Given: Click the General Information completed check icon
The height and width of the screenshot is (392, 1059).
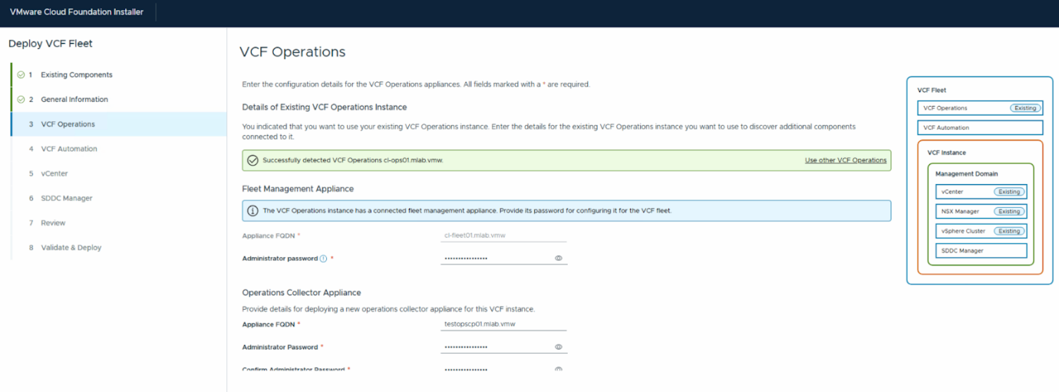Looking at the screenshot, I should (21, 100).
